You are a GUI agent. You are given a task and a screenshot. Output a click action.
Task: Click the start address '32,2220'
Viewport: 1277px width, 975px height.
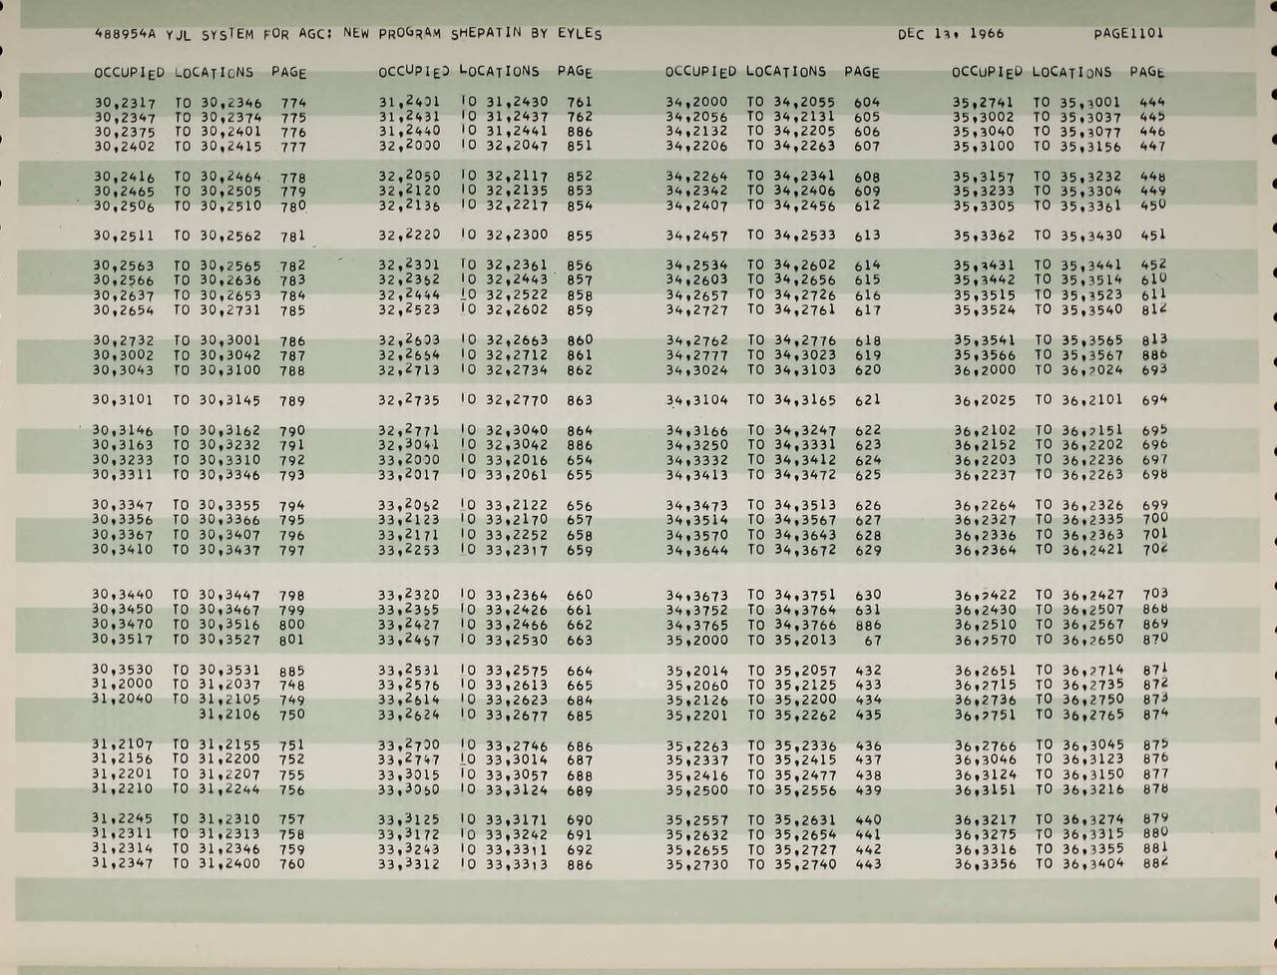click(x=409, y=237)
